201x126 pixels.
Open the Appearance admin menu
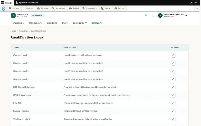click(x=59, y=8)
